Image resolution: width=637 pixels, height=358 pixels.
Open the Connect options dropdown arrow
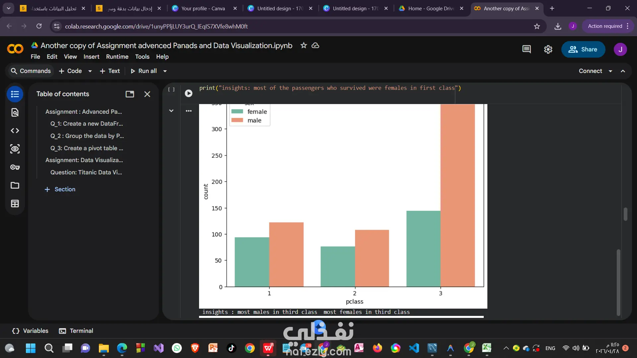click(x=610, y=71)
